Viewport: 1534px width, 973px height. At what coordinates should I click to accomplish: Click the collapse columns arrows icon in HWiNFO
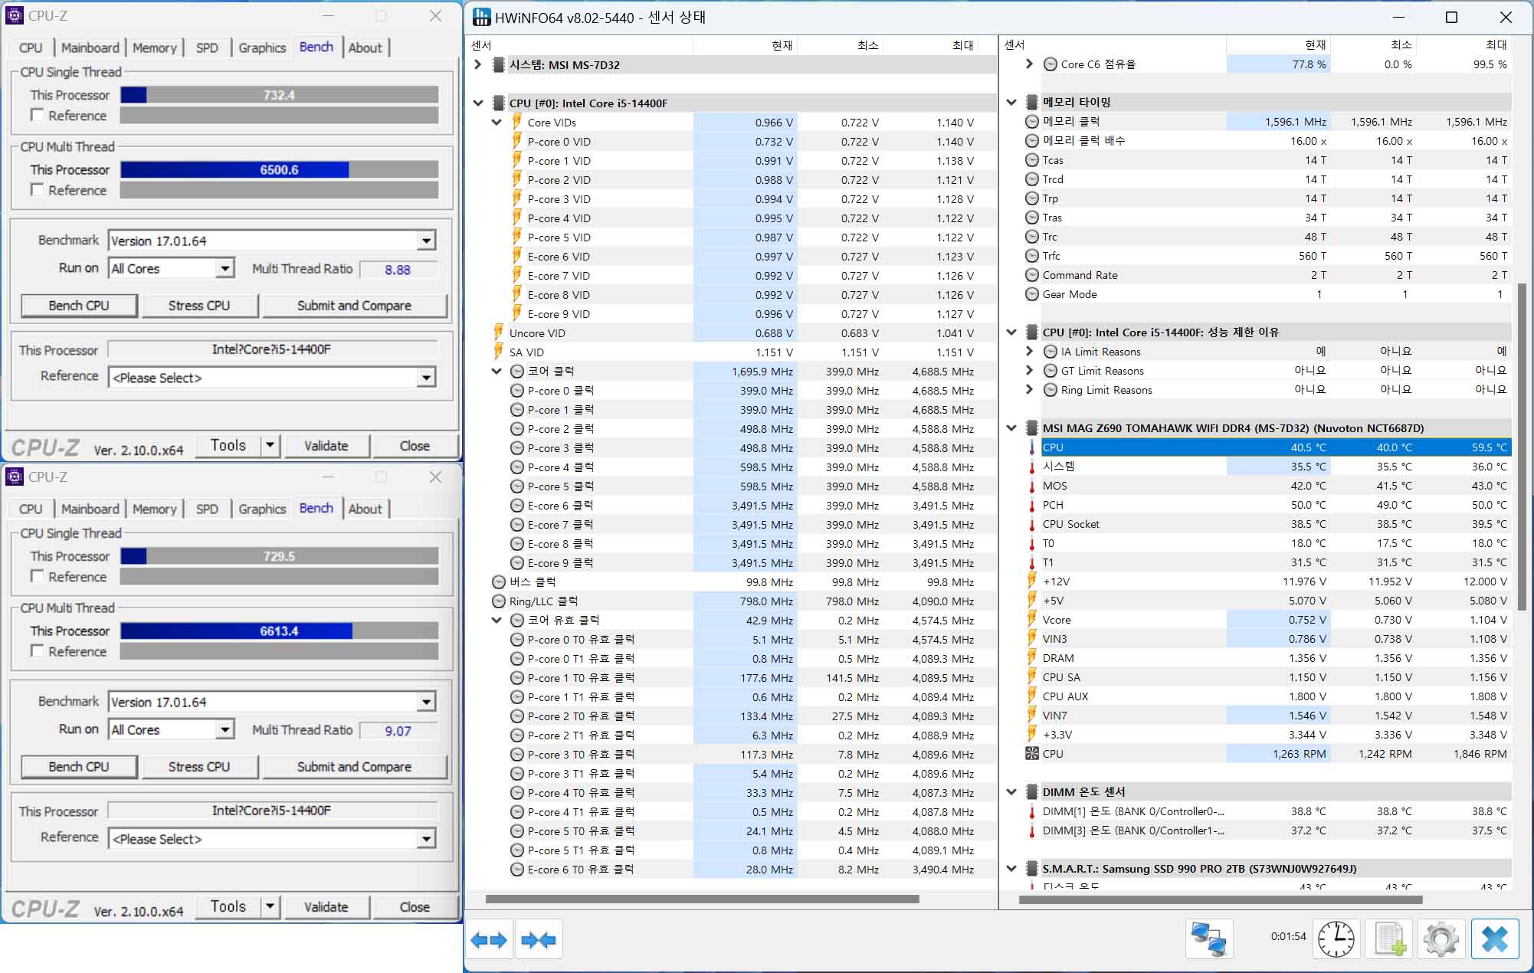point(538,939)
